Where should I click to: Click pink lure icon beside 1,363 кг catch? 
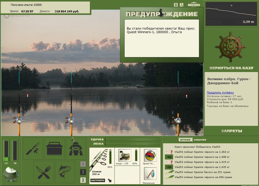pos(169,152)
